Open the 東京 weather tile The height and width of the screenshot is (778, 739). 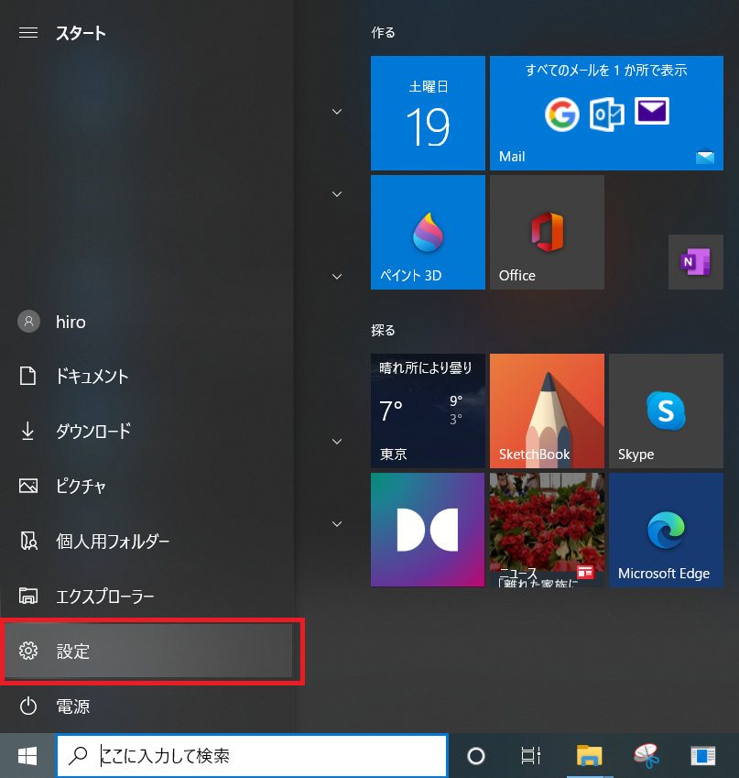[x=428, y=411]
